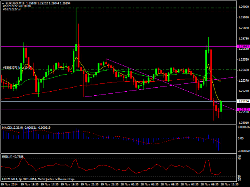
Task: Click the RSI 30 level label
Action: tap(239, 177)
